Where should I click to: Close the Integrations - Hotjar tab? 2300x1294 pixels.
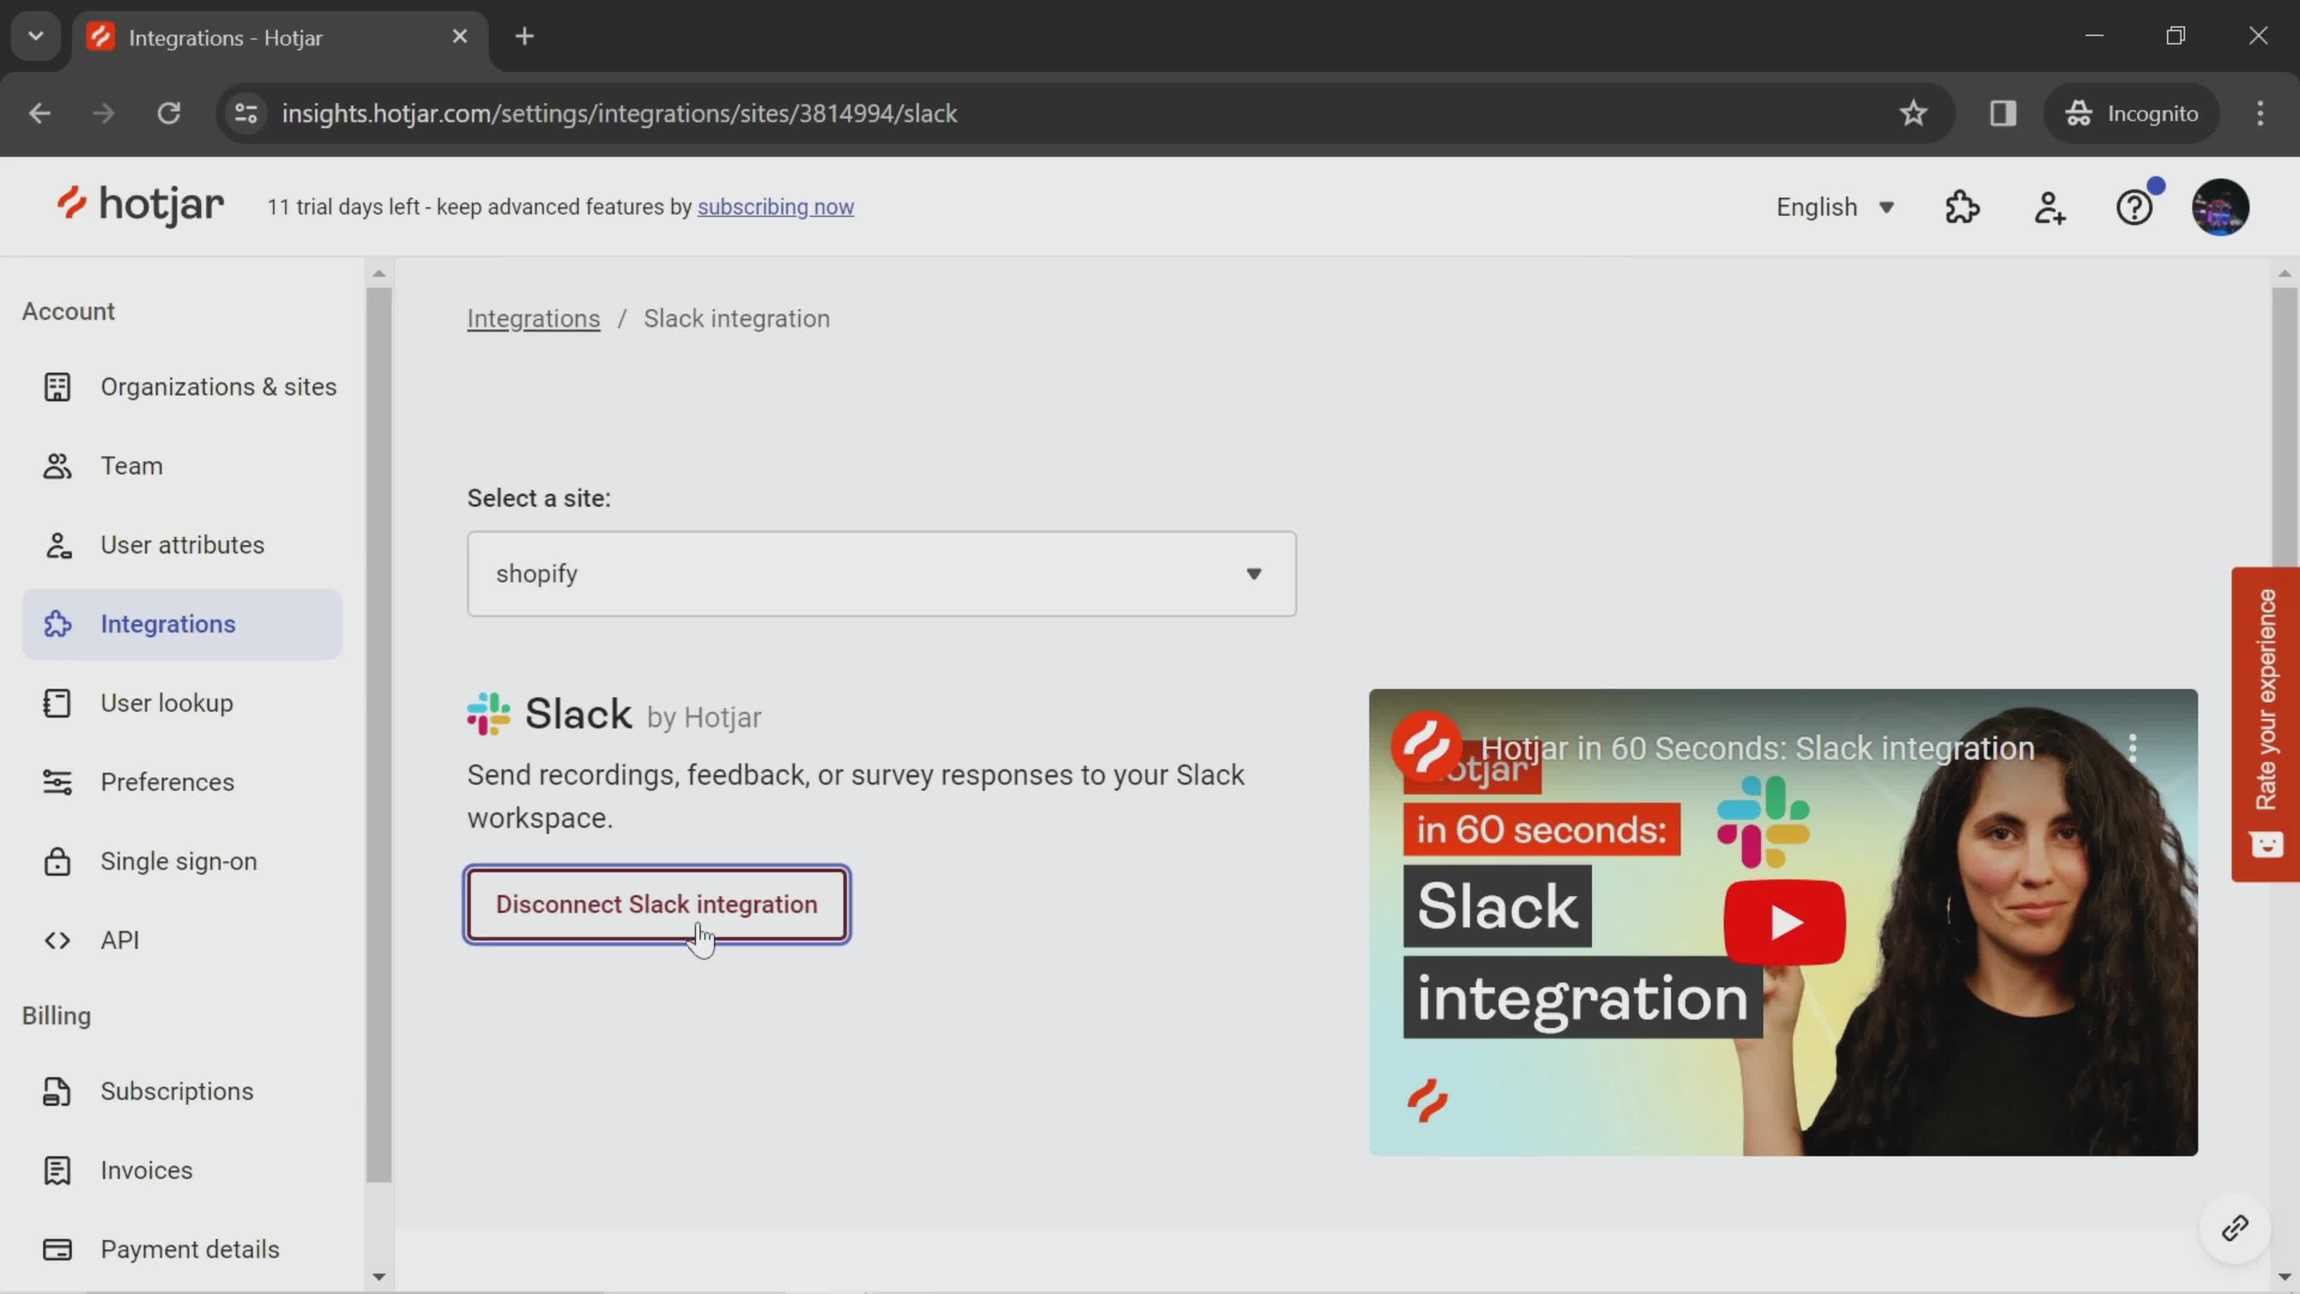pyautogui.click(x=460, y=37)
